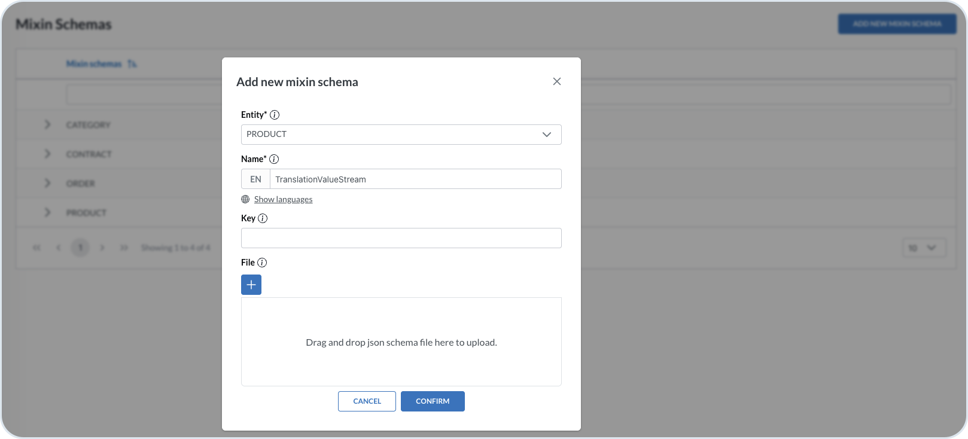Expand the CATEGORY row
The width and height of the screenshot is (968, 439).
pyautogui.click(x=48, y=124)
